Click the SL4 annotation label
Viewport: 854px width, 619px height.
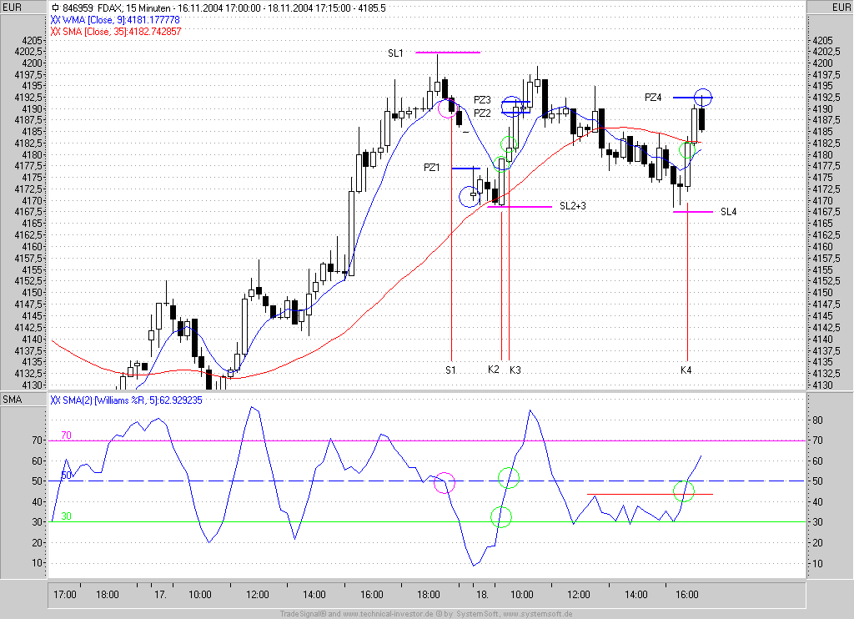728,212
